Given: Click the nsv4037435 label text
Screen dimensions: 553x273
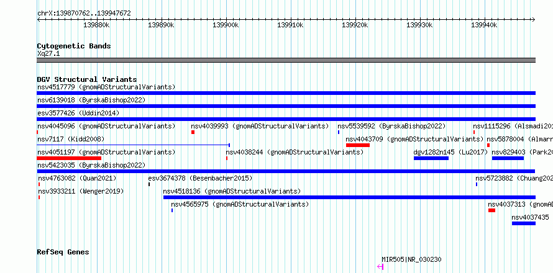Looking at the screenshot, I should (531, 217).
